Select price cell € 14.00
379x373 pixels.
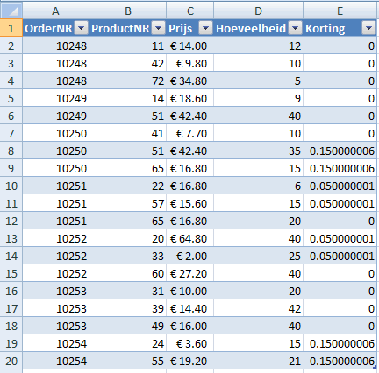coord(190,46)
